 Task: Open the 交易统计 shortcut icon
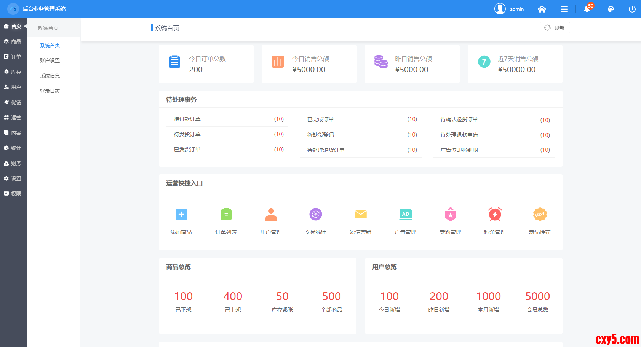[315, 214]
